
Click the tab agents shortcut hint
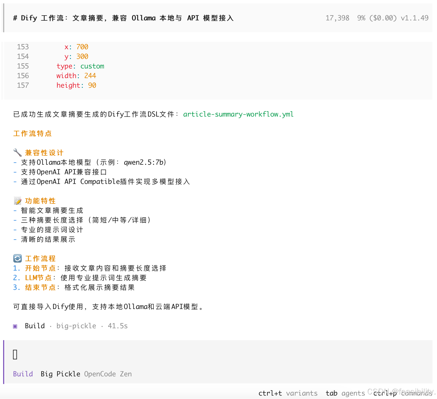pos(345,393)
